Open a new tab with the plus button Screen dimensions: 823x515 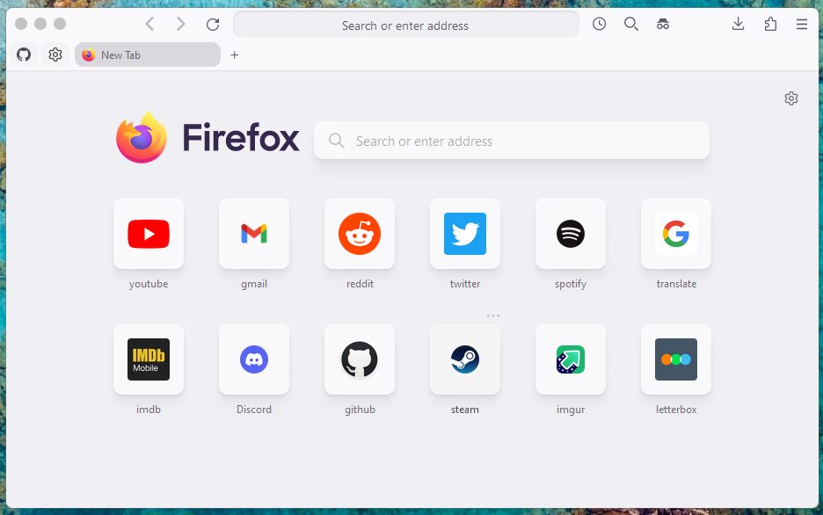pyautogui.click(x=234, y=54)
